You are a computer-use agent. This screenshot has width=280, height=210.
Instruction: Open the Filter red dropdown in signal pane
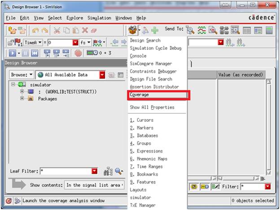pos(268,187)
